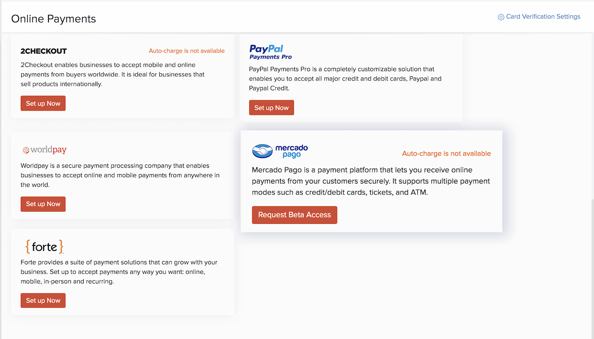Select the 2Checkout card
Viewport: 594px width, 339px height.
(x=123, y=76)
